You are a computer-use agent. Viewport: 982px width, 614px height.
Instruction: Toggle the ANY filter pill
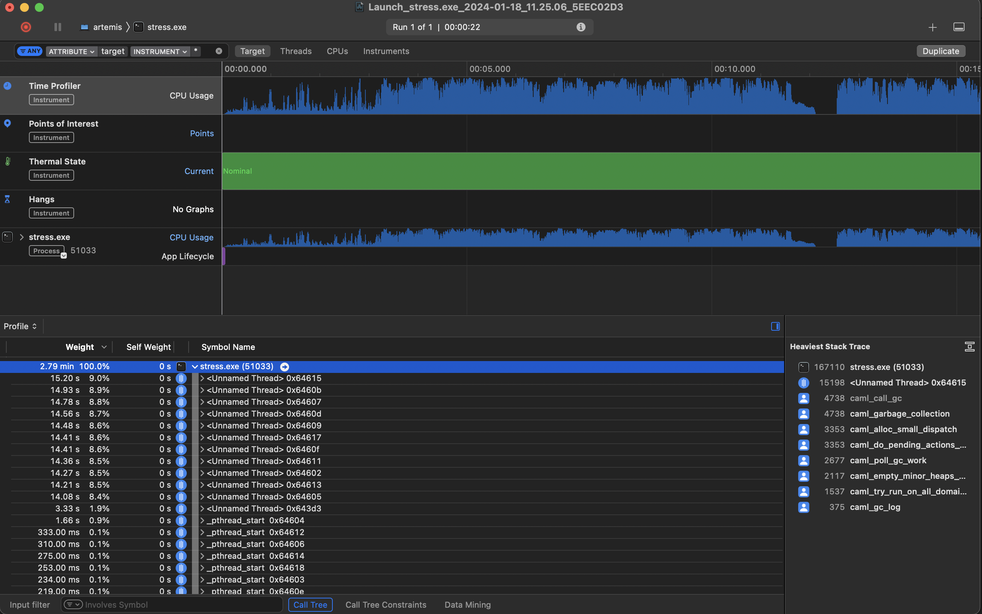[x=30, y=51]
